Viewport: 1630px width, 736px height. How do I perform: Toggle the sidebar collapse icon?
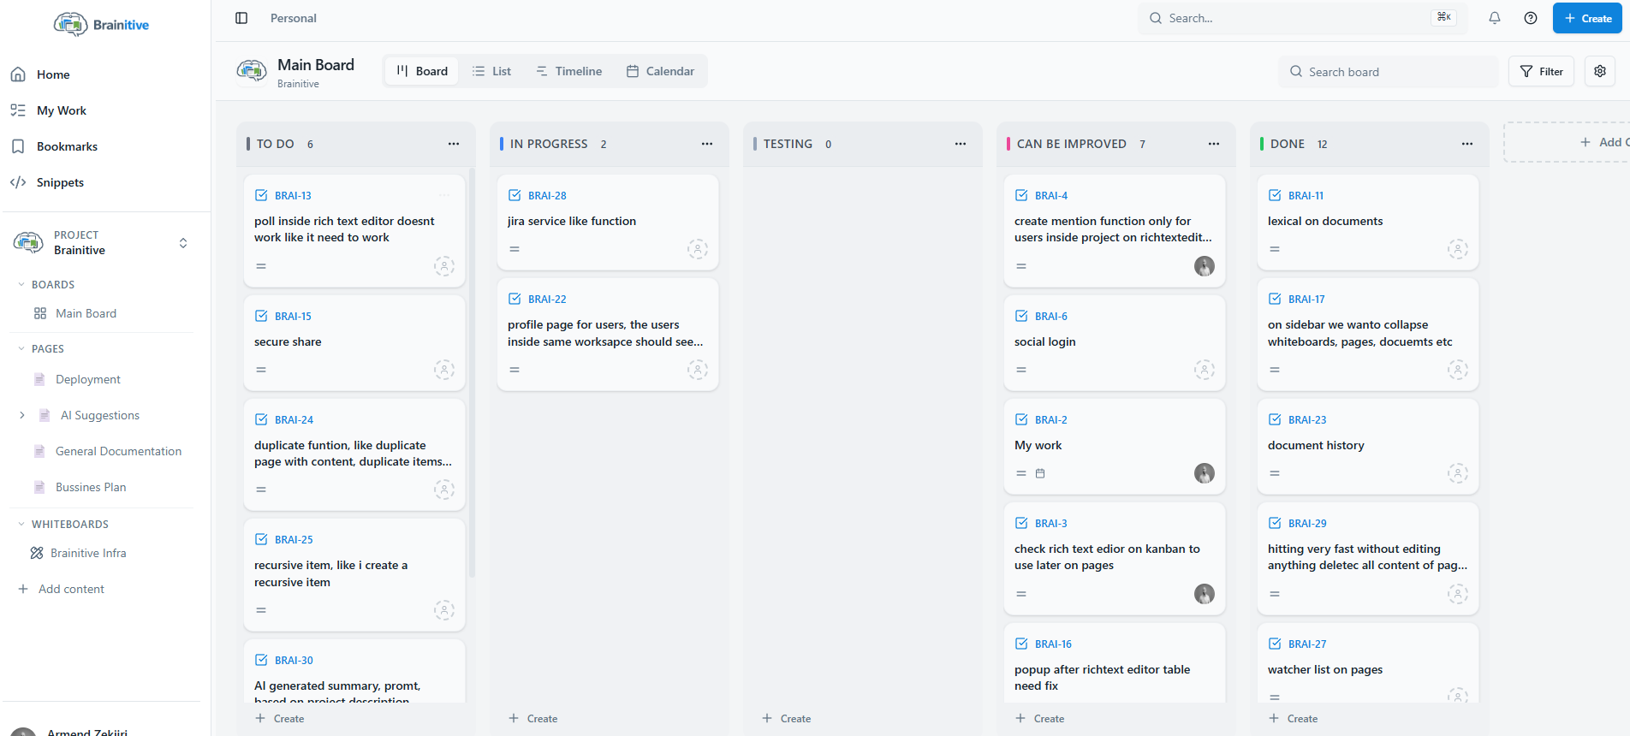241,18
